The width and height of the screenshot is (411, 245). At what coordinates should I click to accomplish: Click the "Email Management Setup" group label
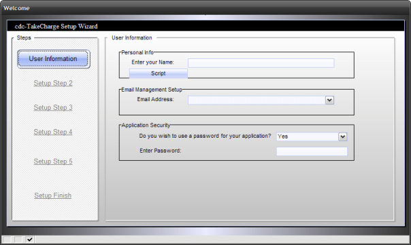tap(152, 90)
